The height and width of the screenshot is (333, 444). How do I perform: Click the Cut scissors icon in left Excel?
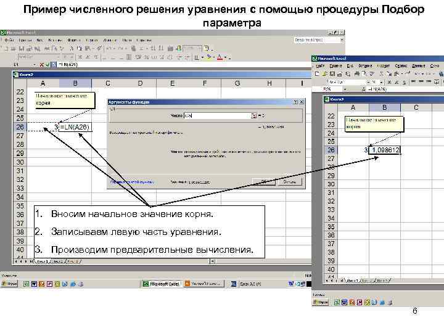[x=72, y=49]
